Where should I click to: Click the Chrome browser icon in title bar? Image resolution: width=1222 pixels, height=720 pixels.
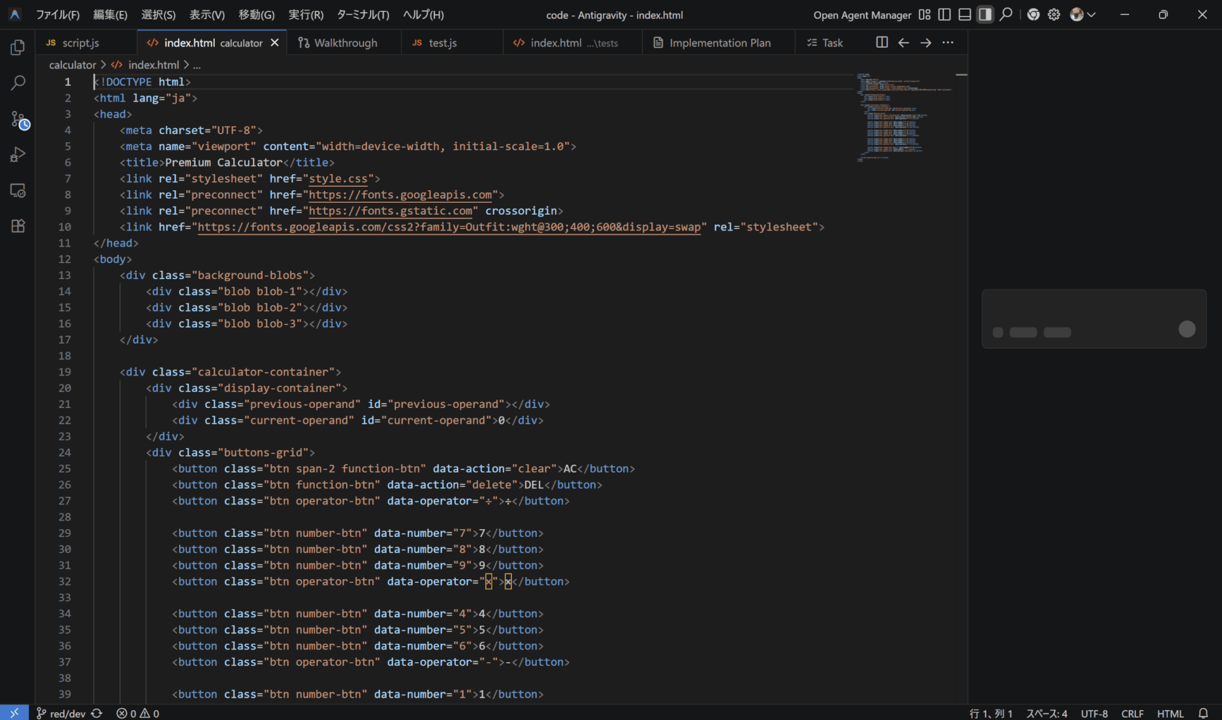click(1033, 15)
